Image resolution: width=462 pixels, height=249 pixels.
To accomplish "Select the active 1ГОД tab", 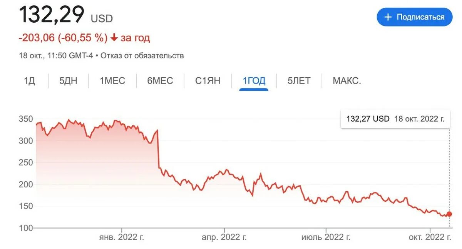I will (254, 81).
